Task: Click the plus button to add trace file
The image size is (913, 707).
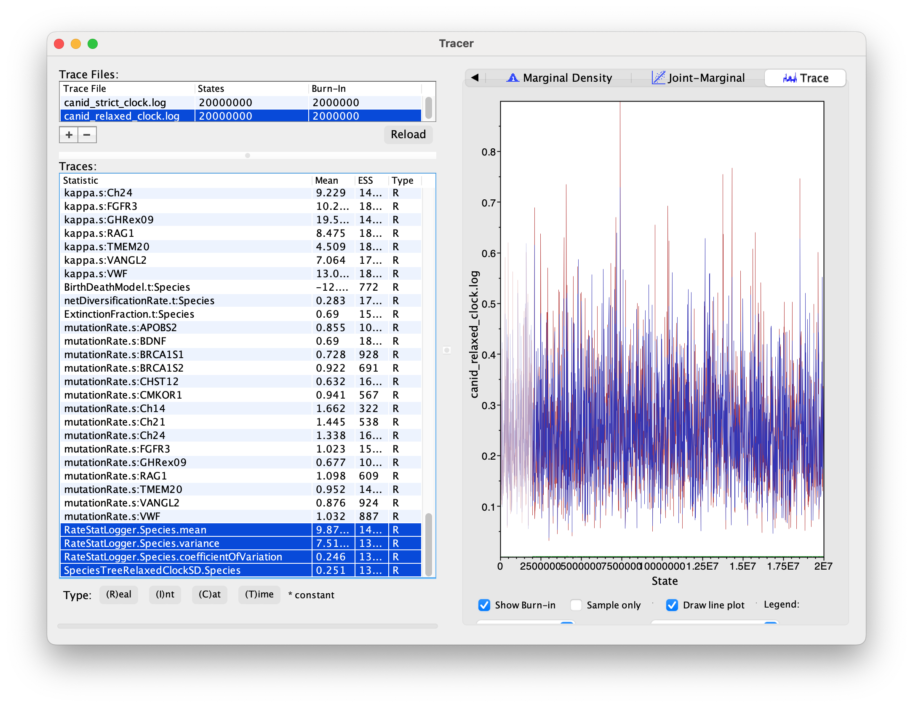Action: point(69,135)
